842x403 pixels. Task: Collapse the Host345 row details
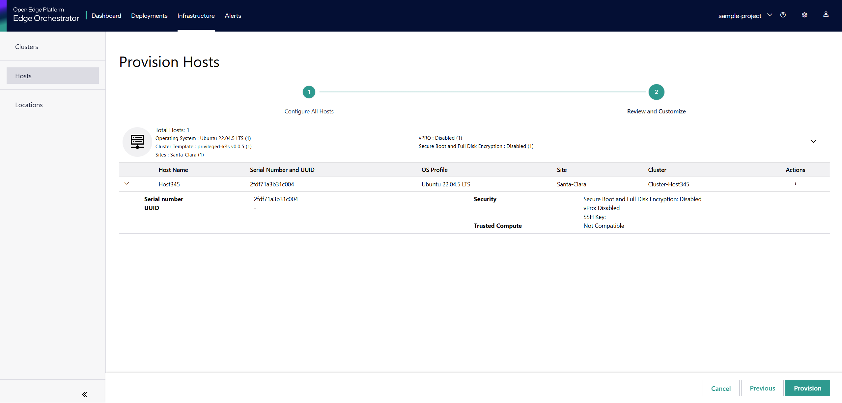[x=127, y=184]
